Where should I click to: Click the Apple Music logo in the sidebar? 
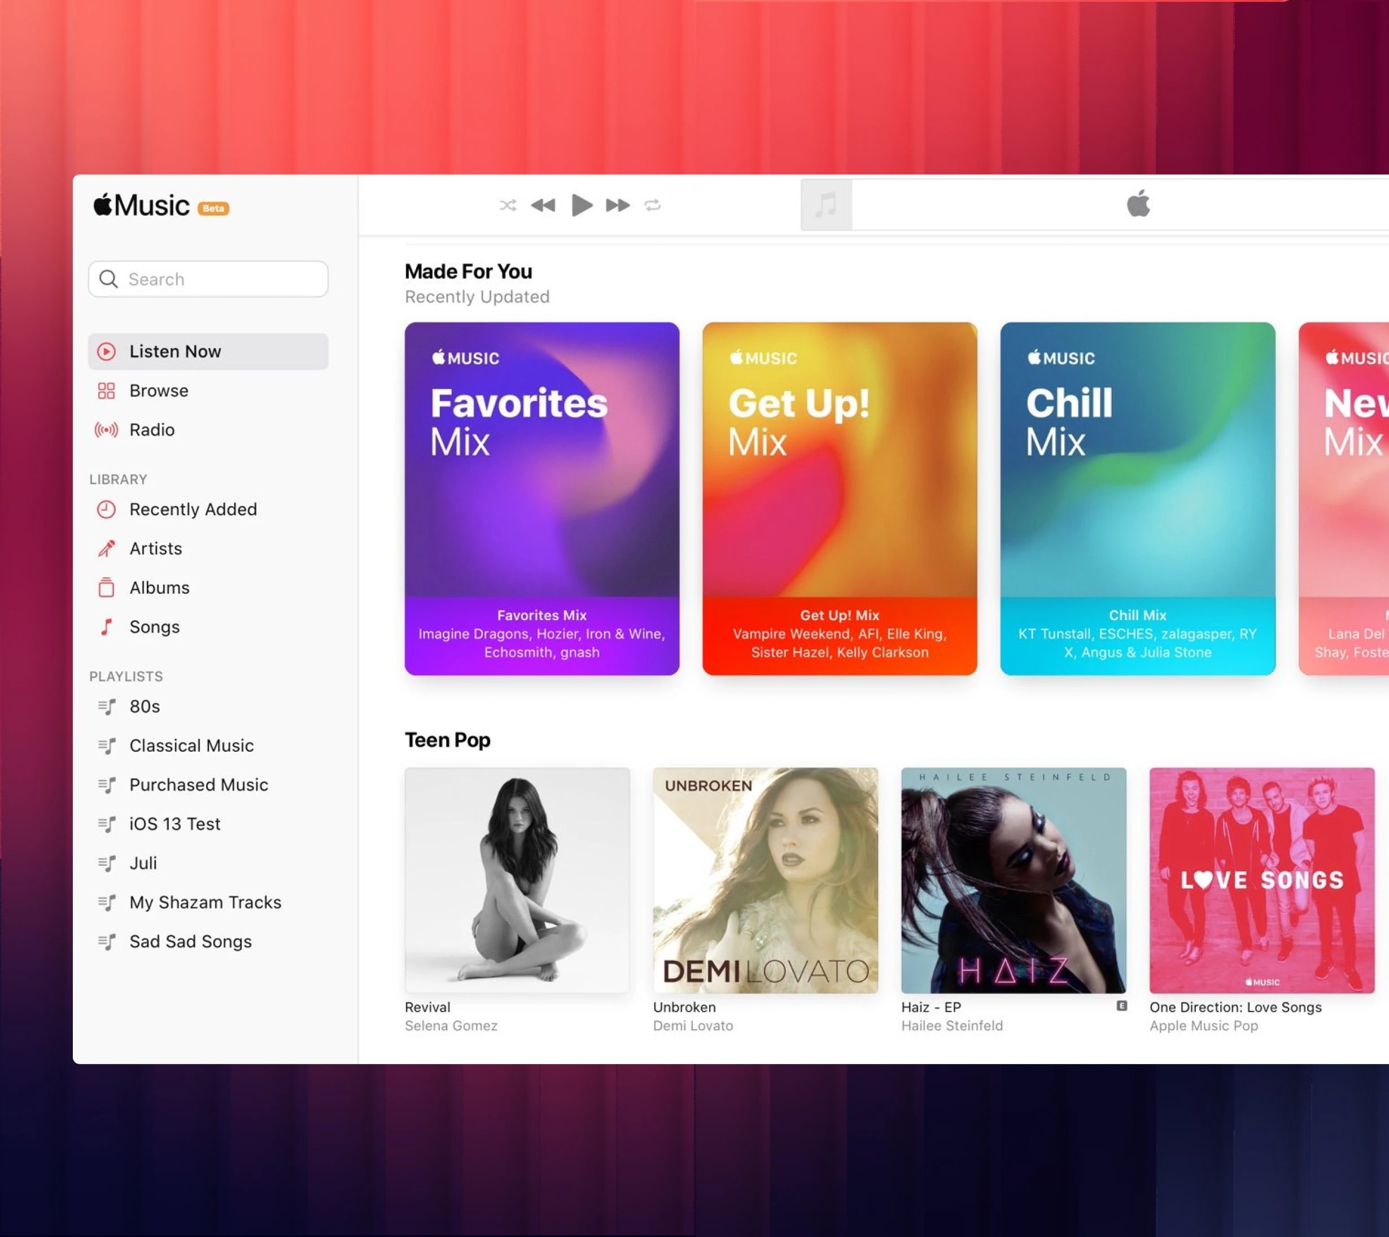coord(141,205)
